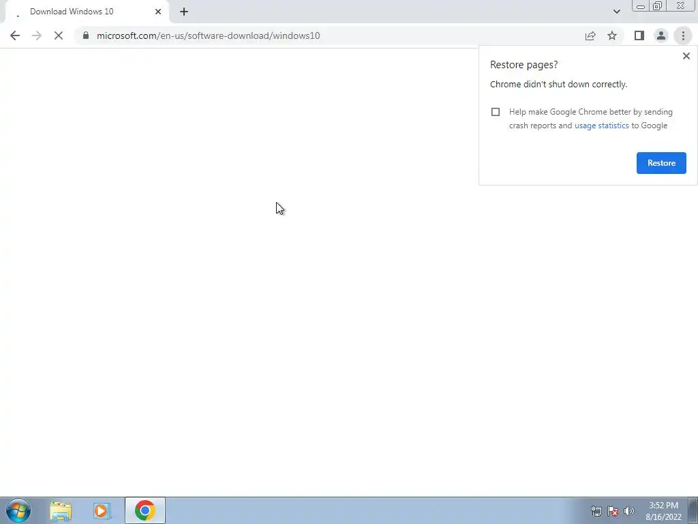698x524 pixels.
Task: Minimize the Chrome window
Action: (641, 6)
